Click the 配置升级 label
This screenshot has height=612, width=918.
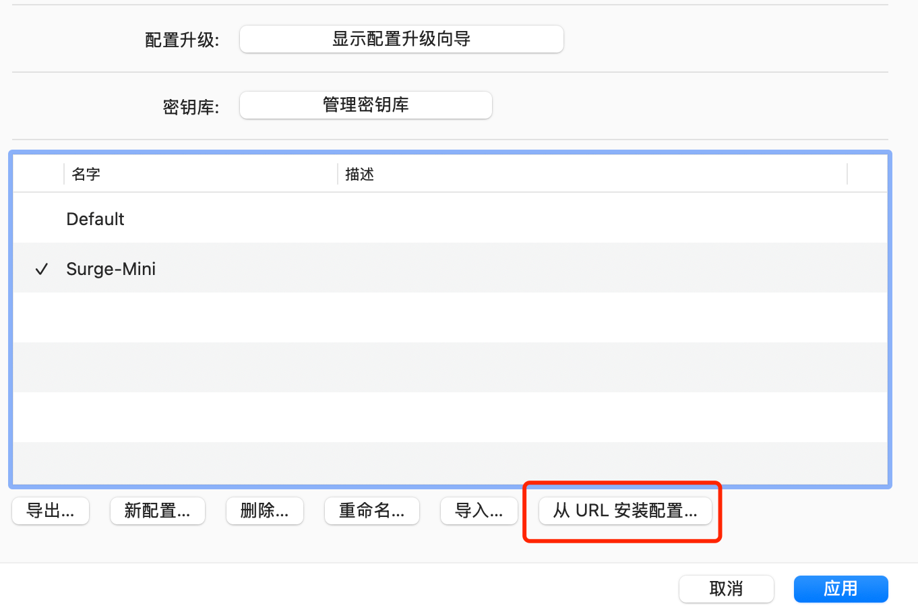point(182,40)
